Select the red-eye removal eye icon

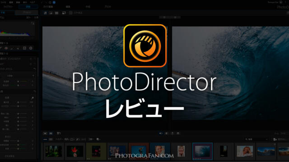pyautogui.click(x=6, y=48)
